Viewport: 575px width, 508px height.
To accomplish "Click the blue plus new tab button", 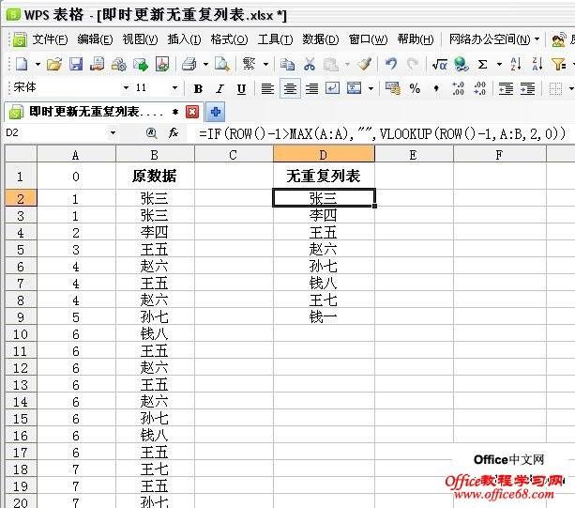I will click(215, 112).
